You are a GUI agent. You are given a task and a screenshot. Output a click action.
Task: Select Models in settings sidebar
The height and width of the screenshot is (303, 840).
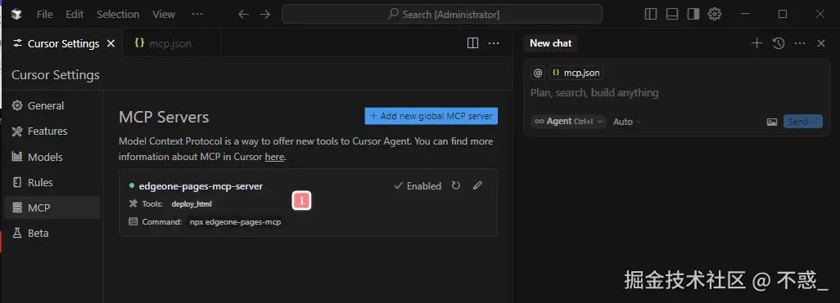coord(52,157)
